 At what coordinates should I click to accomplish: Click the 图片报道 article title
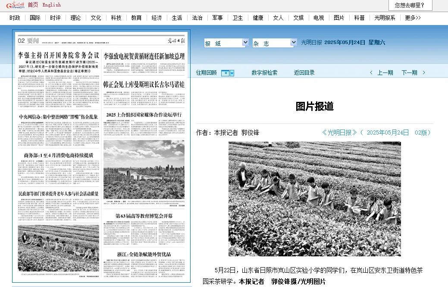coord(315,106)
